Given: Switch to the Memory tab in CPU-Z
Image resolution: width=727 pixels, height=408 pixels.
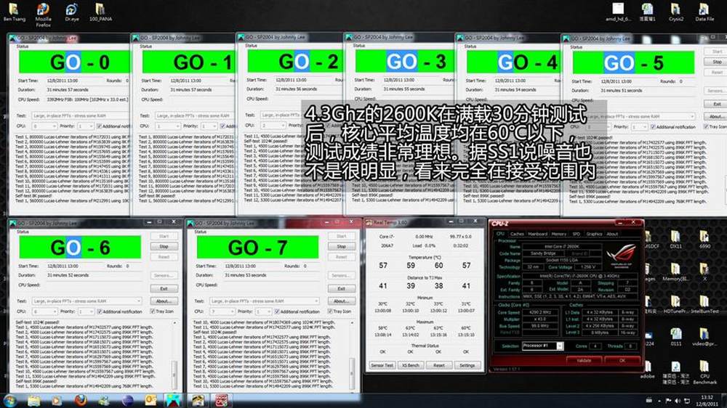Looking at the screenshot, I should pyautogui.click(x=558, y=234).
